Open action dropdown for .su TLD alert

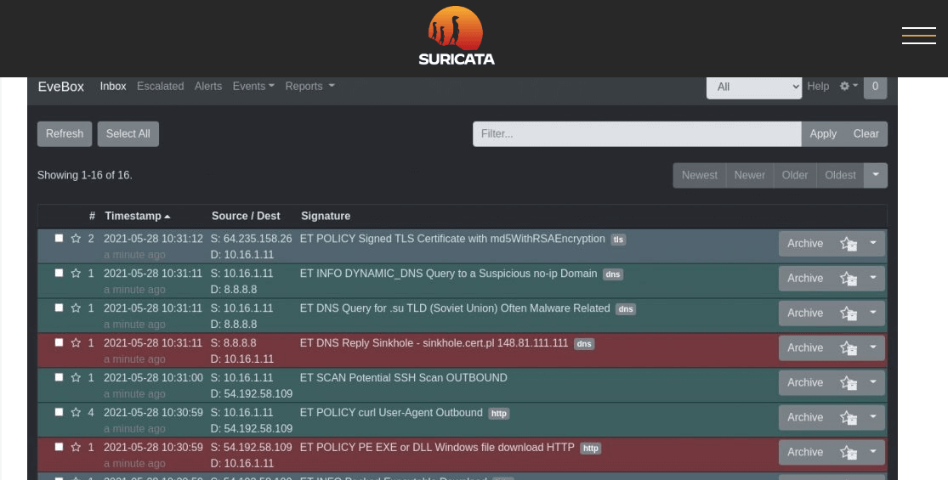click(873, 313)
